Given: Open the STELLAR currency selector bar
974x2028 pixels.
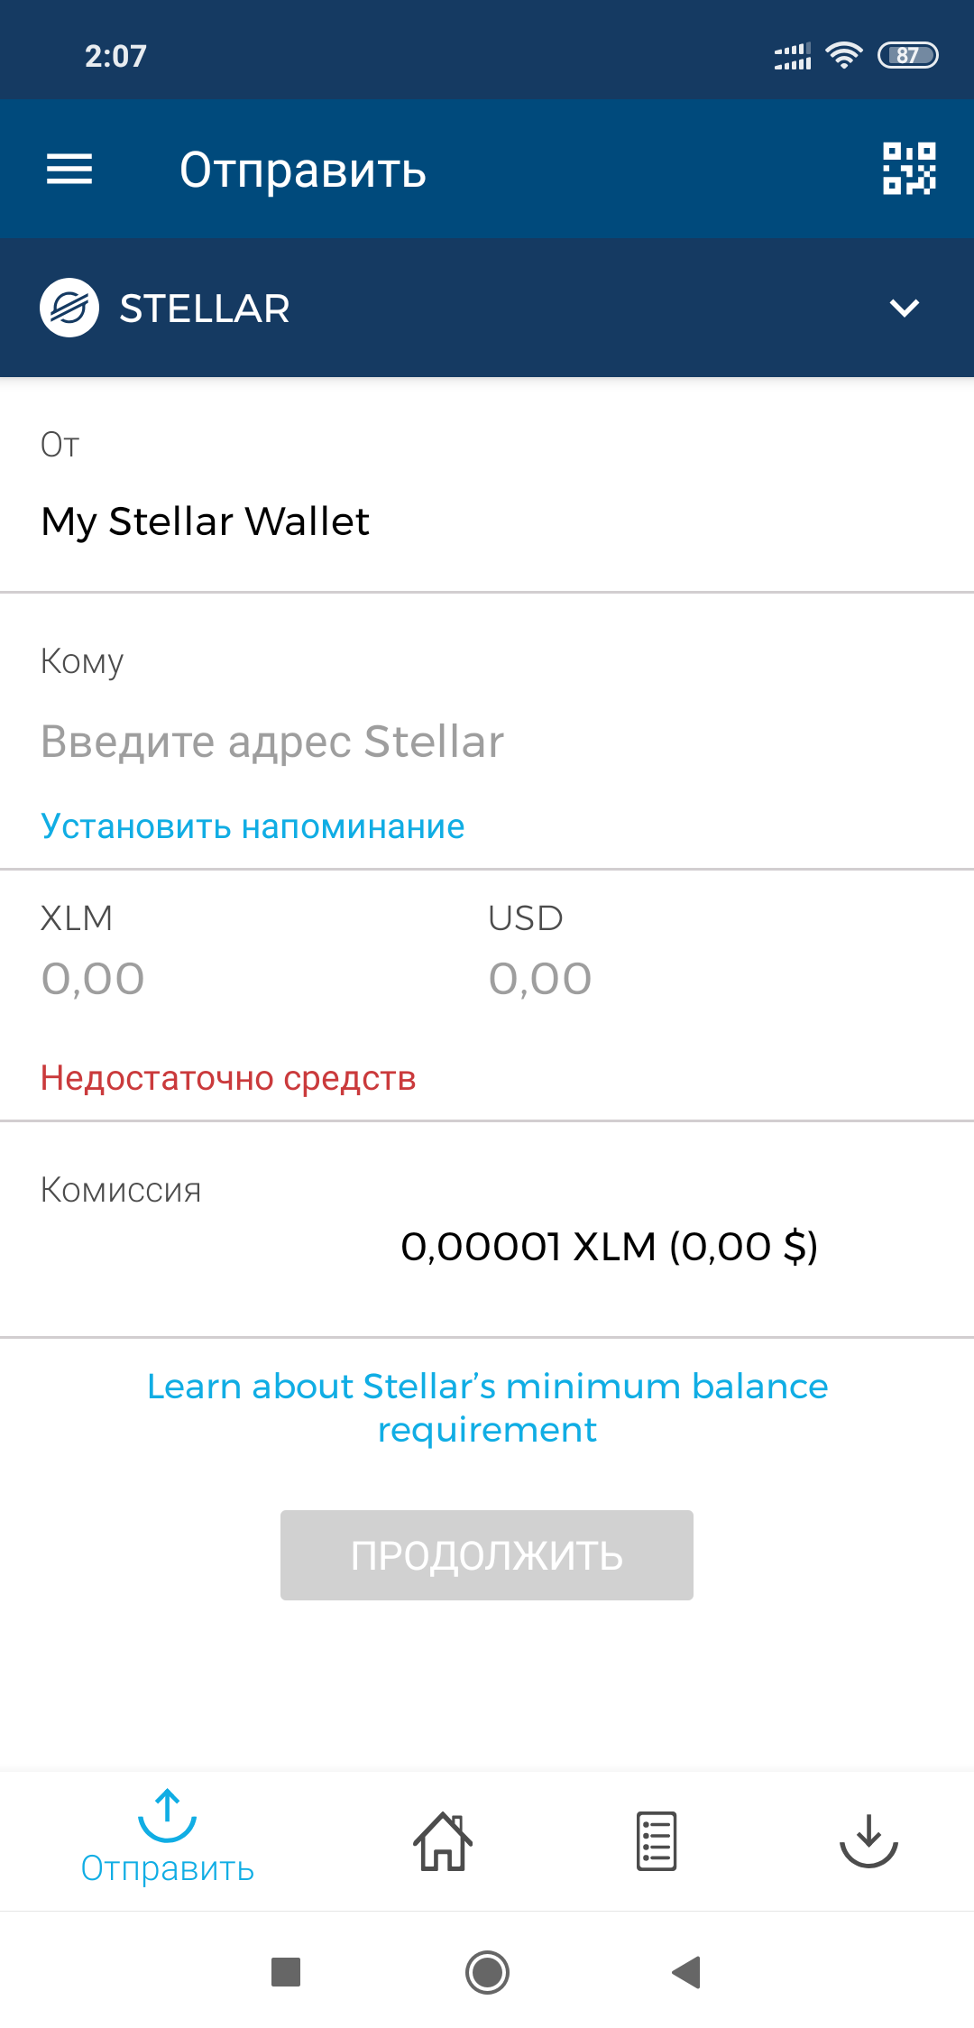Looking at the screenshot, I should pos(487,308).
